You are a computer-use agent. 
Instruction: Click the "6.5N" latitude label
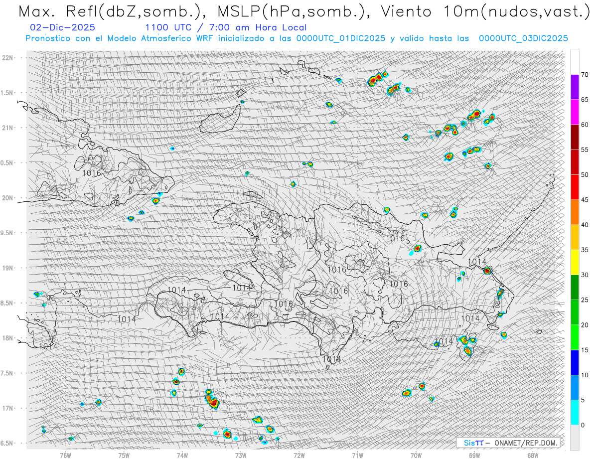click(7, 443)
